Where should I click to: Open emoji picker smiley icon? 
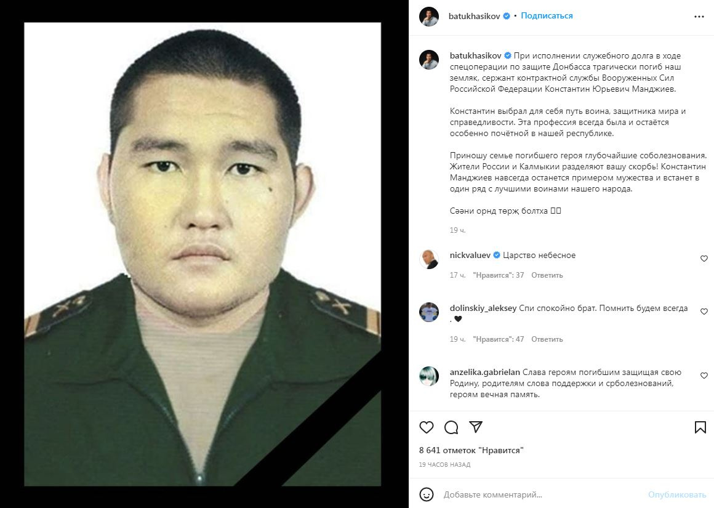pyautogui.click(x=426, y=494)
